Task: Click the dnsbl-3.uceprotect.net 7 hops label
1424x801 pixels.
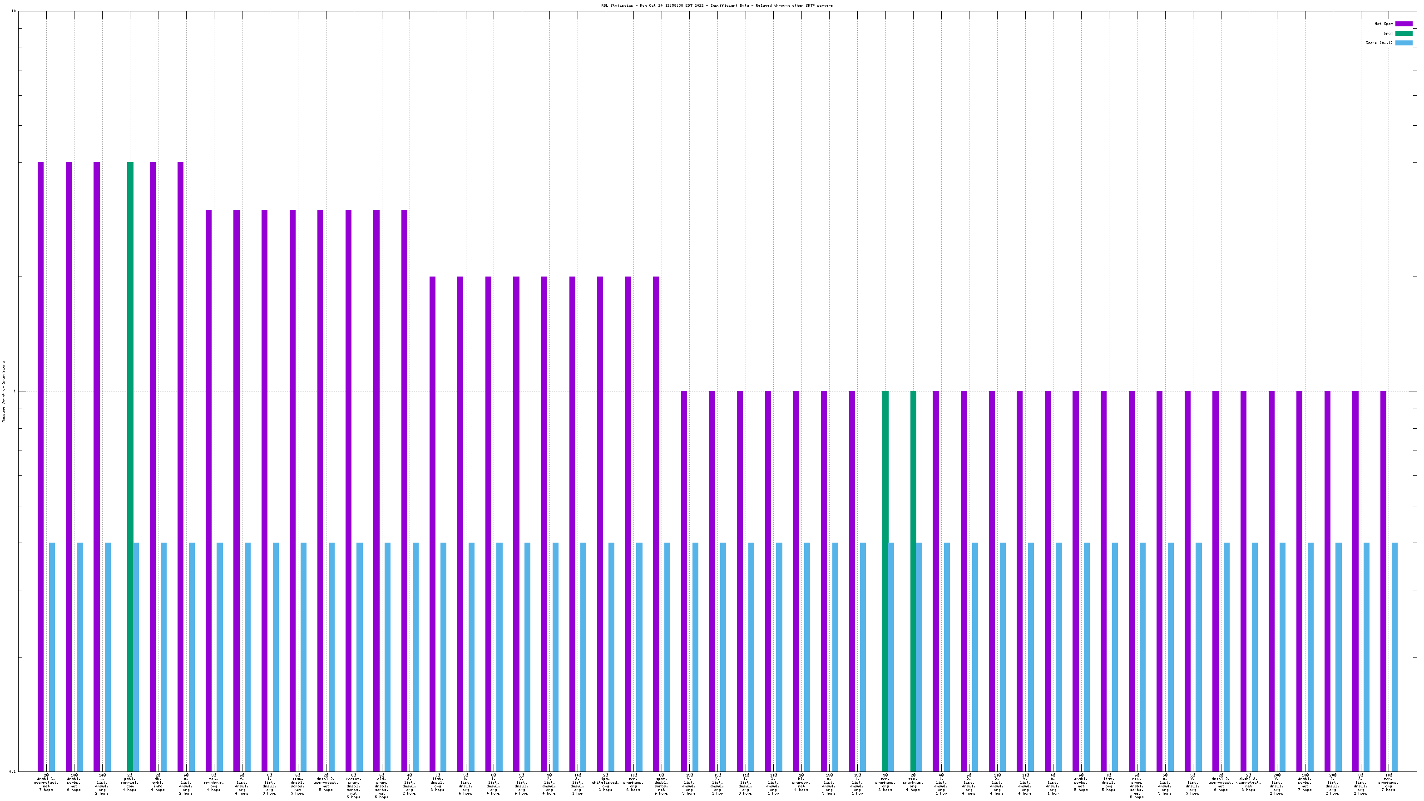Action: pyautogui.click(x=46, y=783)
